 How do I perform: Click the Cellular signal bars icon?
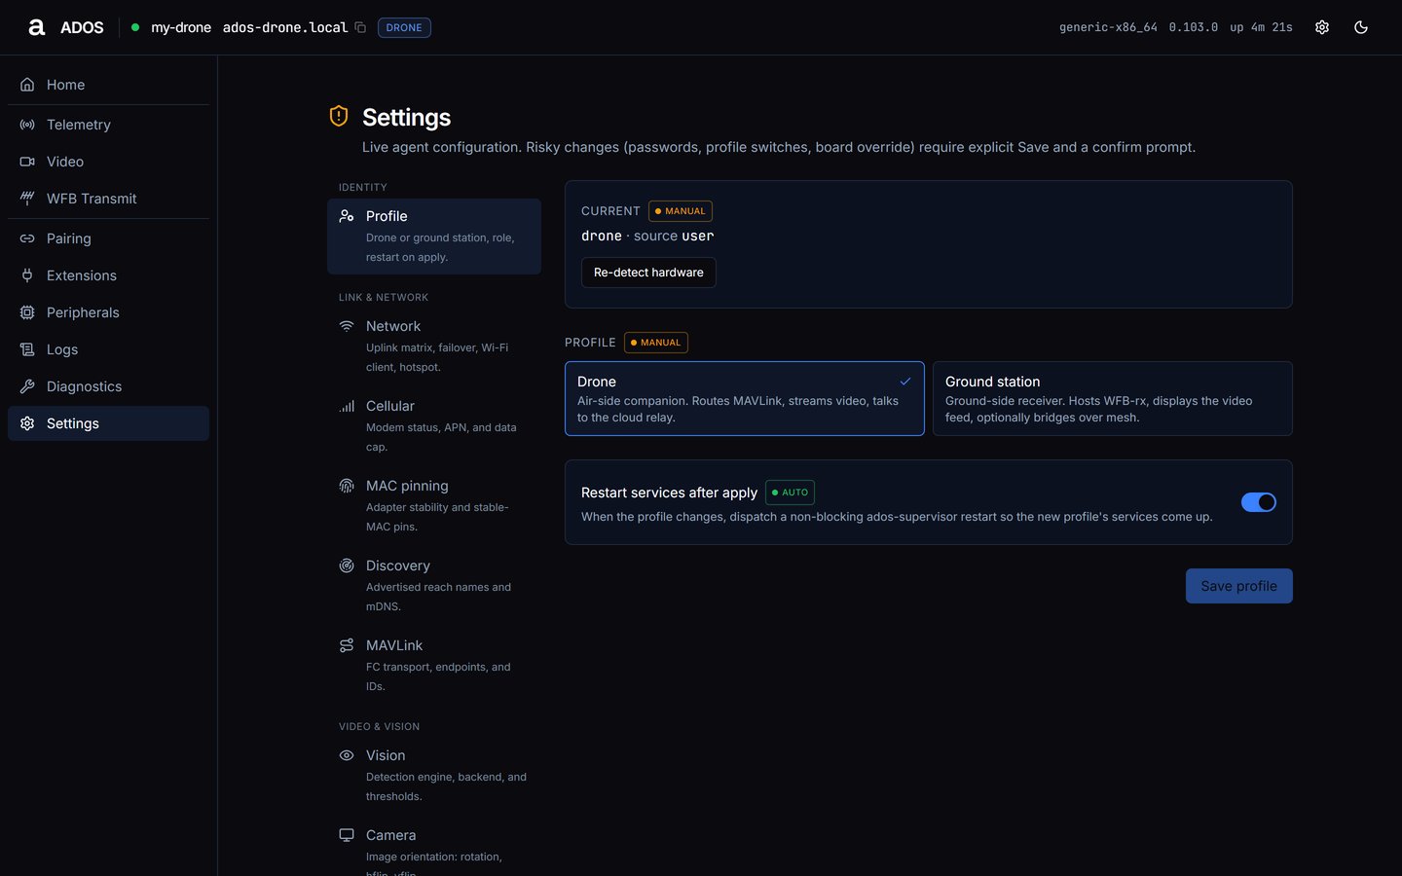tap(347, 406)
